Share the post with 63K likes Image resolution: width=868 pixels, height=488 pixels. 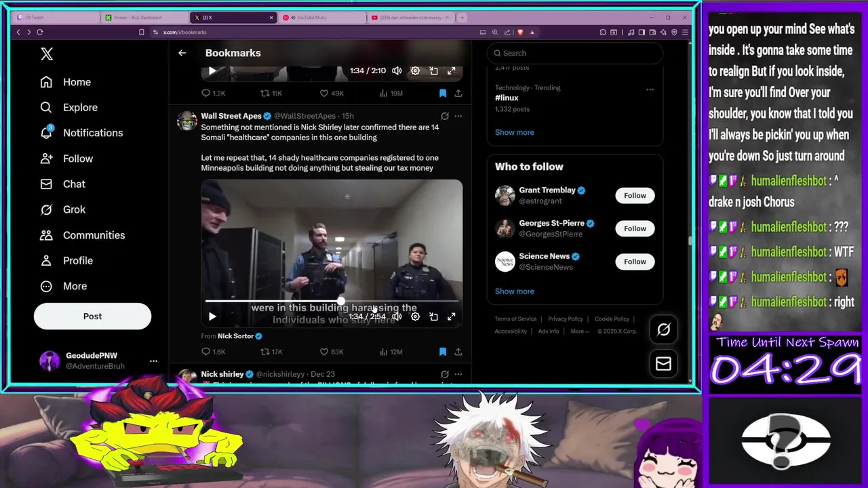click(x=458, y=352)
